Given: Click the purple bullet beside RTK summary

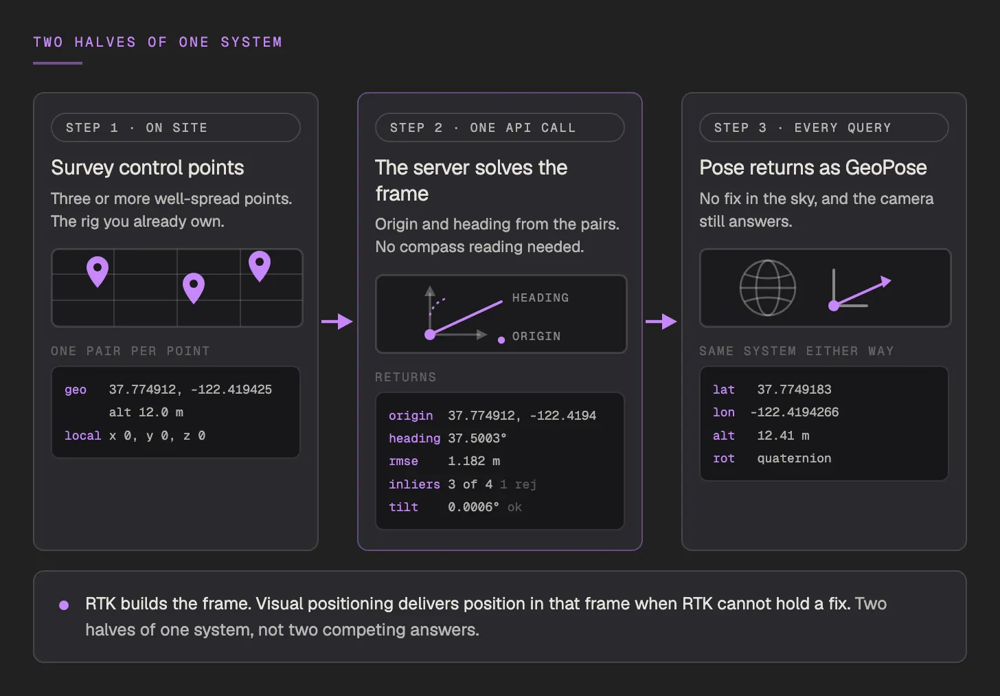Looking at the screenshot, I should point(64,605).
